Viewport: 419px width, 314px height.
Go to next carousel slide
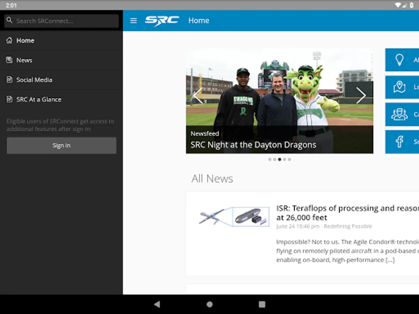[x=361, y=96]
